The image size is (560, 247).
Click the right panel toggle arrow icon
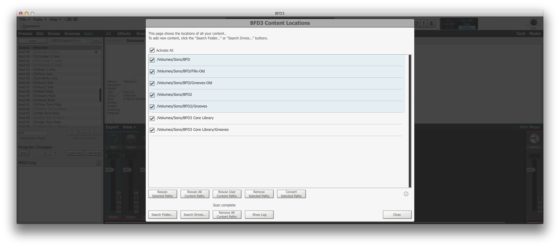(74, 19)
